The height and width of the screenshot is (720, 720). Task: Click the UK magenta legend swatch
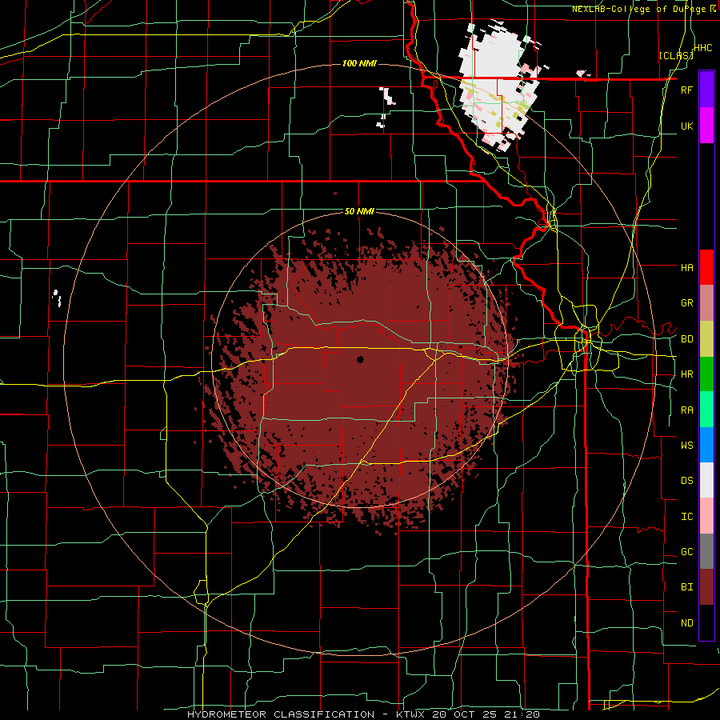[x=706, y=125]
